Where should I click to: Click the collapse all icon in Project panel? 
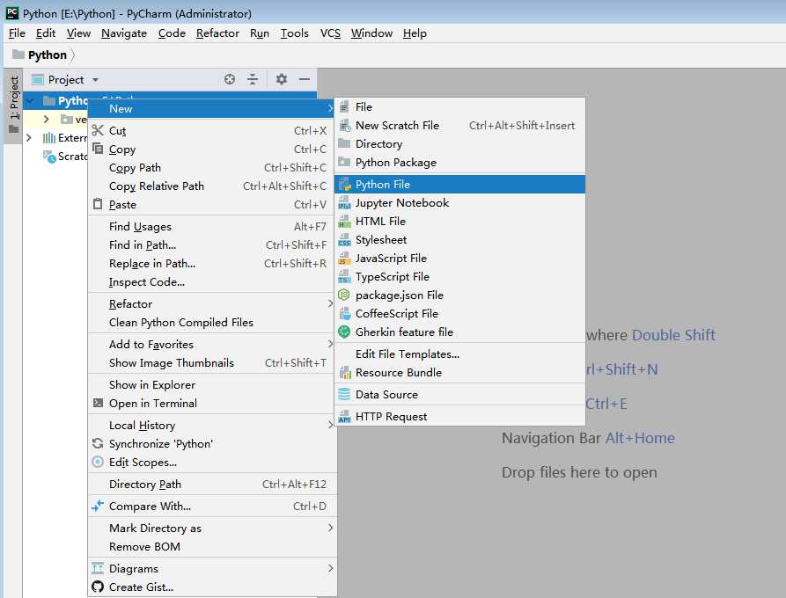(253, 79)
